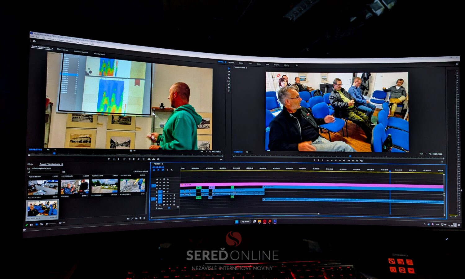The width and height of the screenshot is (465, 279).
Task: Open the Source panel menu icon
Action: pos(52,49)
